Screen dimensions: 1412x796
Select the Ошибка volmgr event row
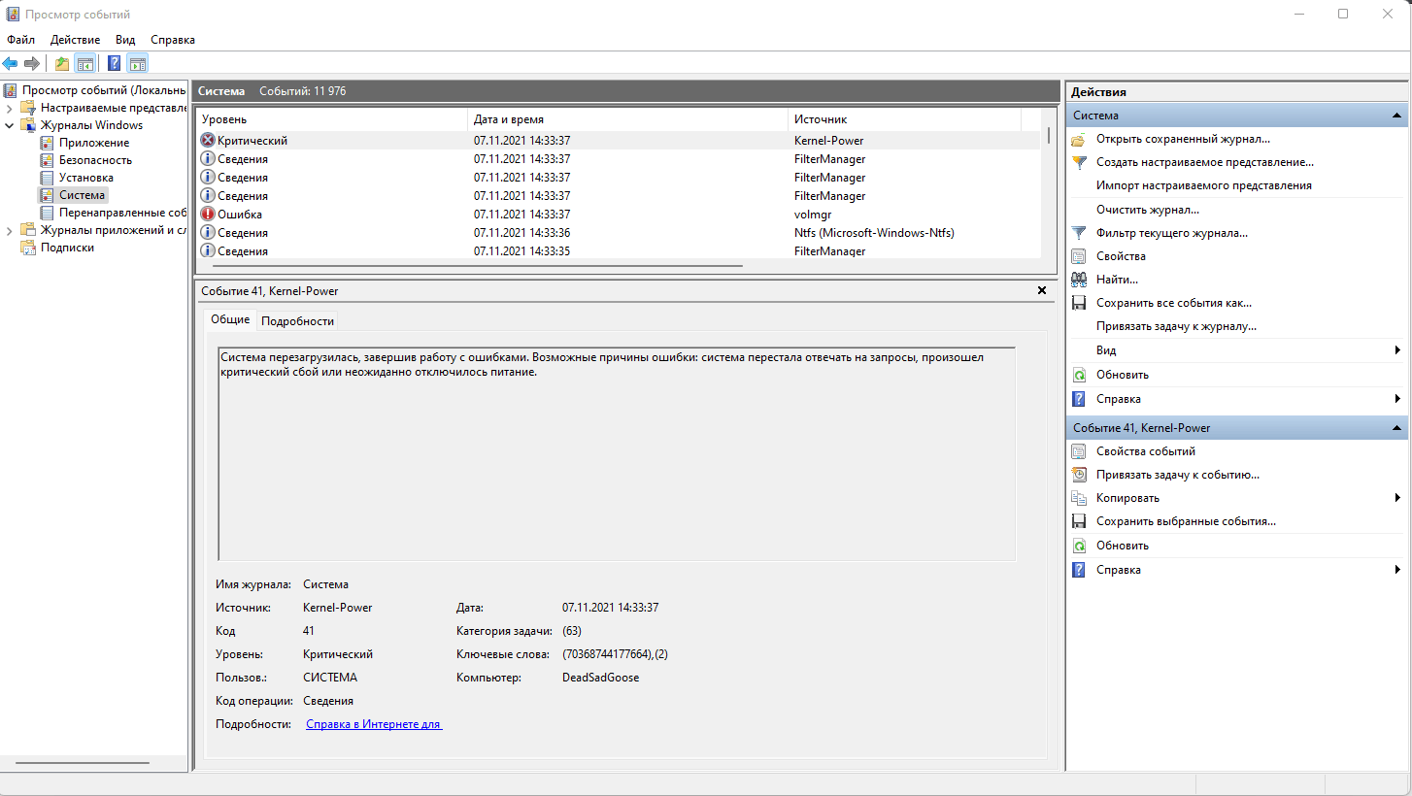pos(619,215)
